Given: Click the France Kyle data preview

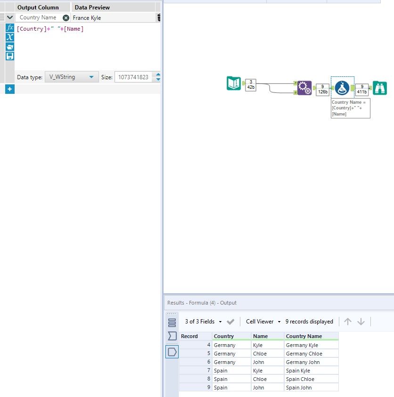Looking at the screenshot, I should click(x=87, y=18).
